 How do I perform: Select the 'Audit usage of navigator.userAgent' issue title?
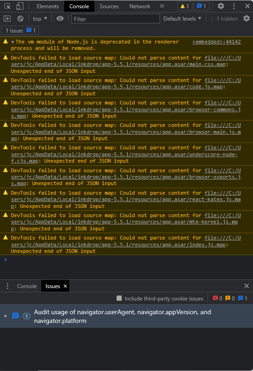point(122,316)
